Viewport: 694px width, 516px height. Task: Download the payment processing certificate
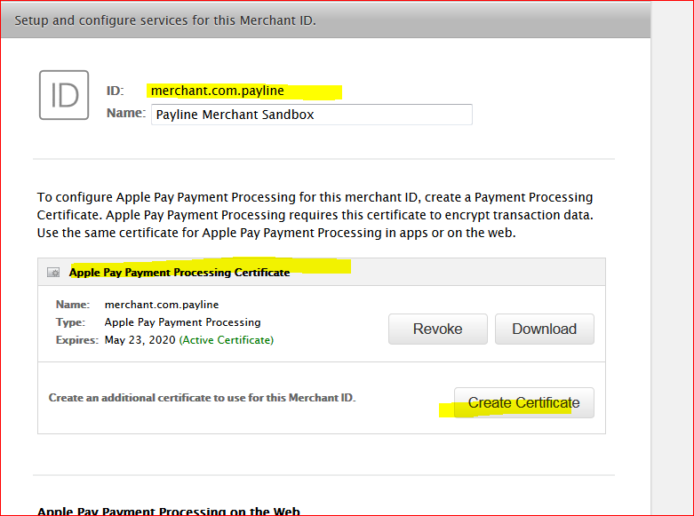(x=545, y=329)
